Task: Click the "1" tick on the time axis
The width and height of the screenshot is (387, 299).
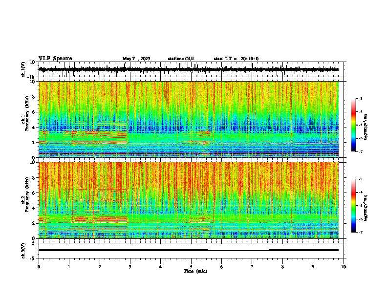Action: [x=69, y=267]
